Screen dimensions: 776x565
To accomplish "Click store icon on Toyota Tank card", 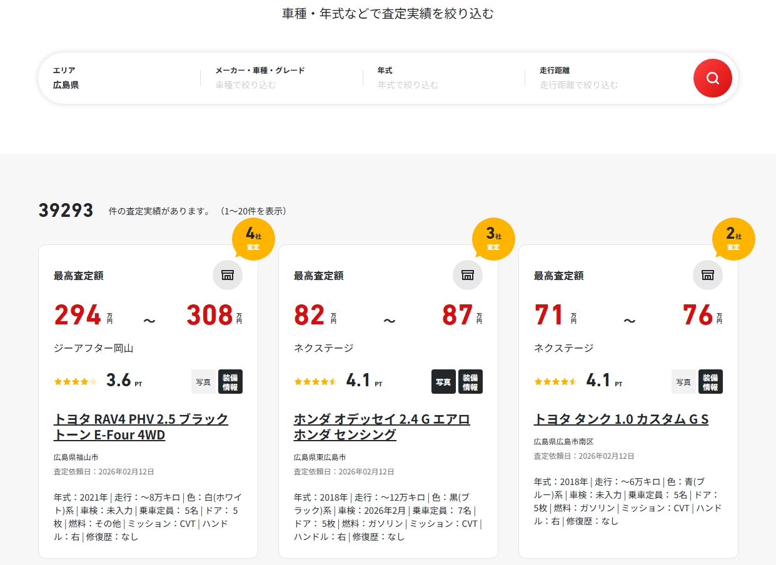I will click(707, 275).
